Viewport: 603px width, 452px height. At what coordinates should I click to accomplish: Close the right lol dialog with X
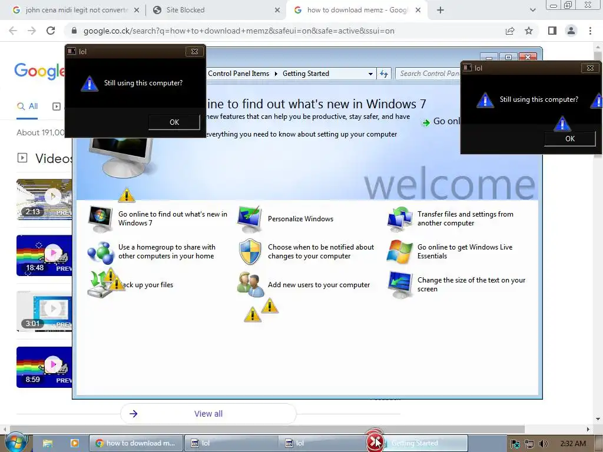pyautogui.click(x=590, y=68)
